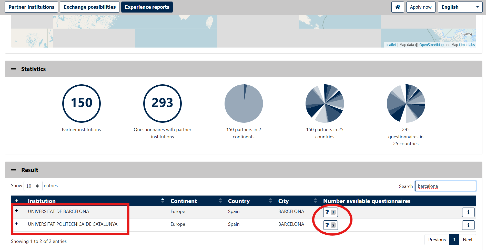This screenshot has width=486, height=250.
Task: Open the English language dropdown
Action: pos(460,7)
